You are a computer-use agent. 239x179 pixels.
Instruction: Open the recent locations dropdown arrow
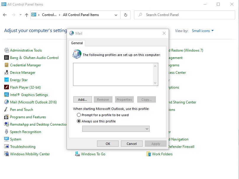pyautogui.click(x=20, y=15)
